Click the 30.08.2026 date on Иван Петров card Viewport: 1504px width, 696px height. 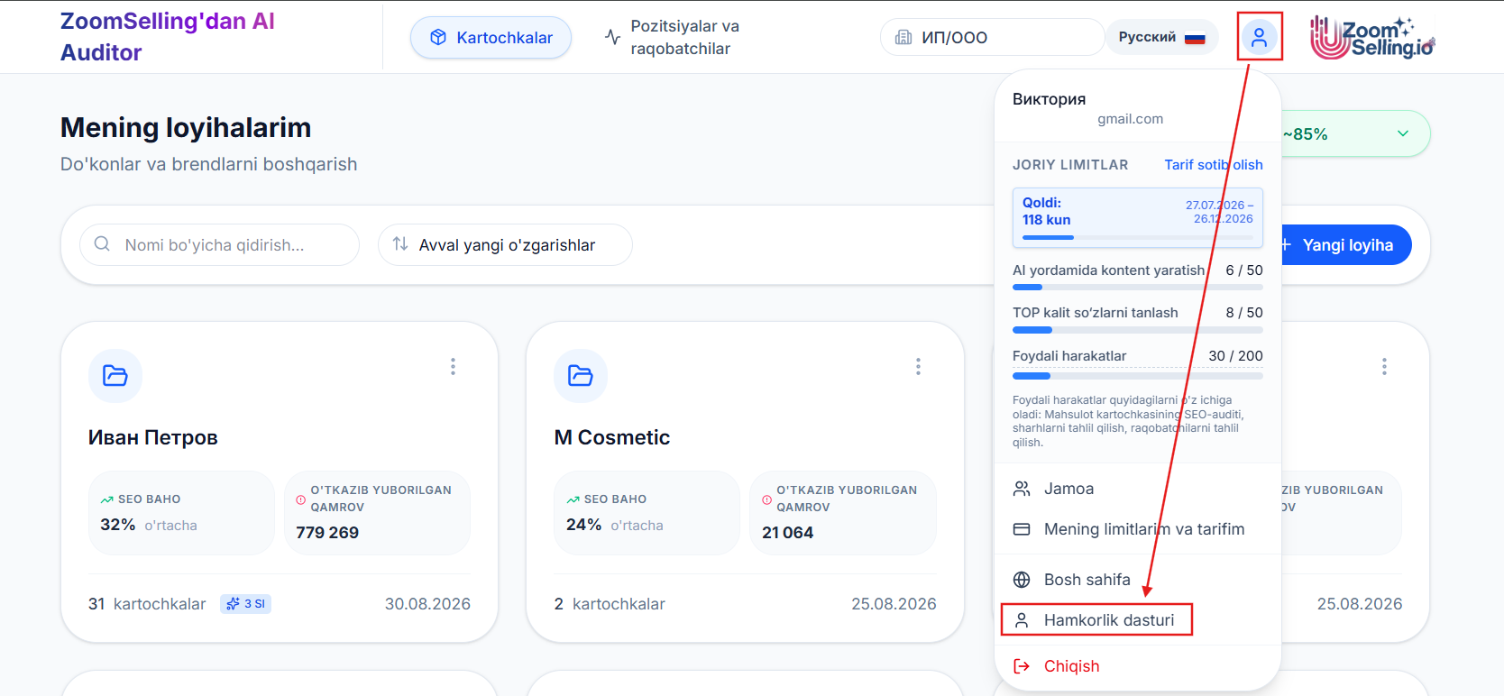427,604
